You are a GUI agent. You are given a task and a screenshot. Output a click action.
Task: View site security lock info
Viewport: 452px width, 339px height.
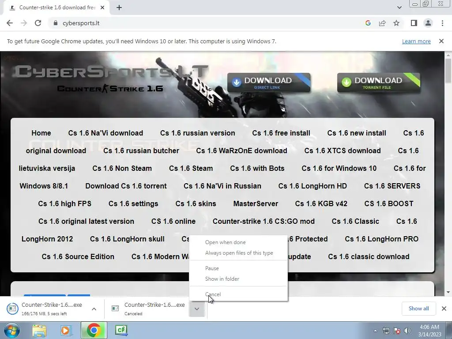(56, 23)
